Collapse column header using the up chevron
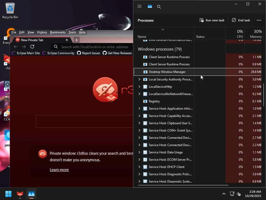The width and height of the screenshot is (266, 200). (x=163, y=29)
